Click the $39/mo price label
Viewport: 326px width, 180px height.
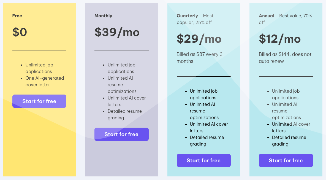tap(117, 32)
